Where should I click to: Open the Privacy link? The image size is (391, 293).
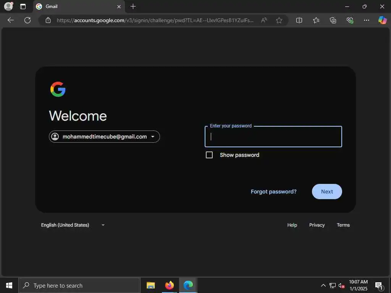point(317,225)
